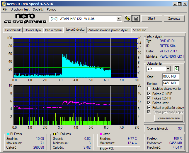This screenshot has width=189, height=153.
Task: Click the speed value 4.04 X
Action: click(x=177, y=147)
